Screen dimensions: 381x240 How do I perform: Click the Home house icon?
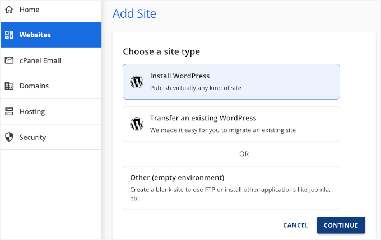coord(9,10)
